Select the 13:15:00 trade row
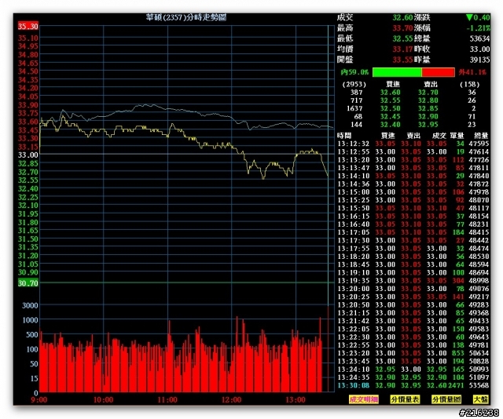 pyautogui.click(x=413, y=192)
